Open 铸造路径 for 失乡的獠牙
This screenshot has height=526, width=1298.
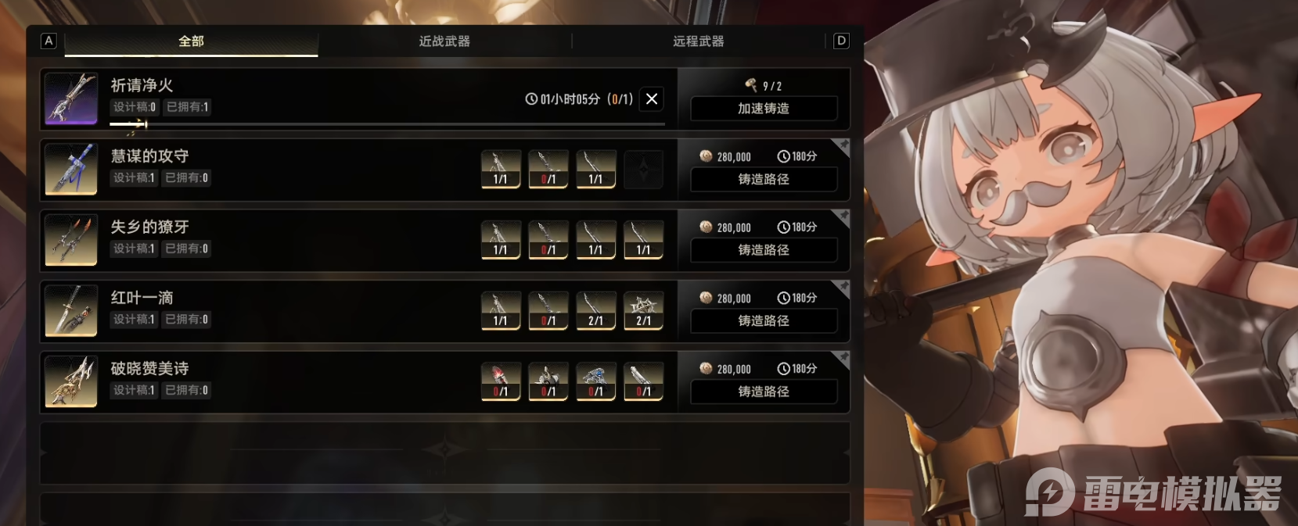764,250
